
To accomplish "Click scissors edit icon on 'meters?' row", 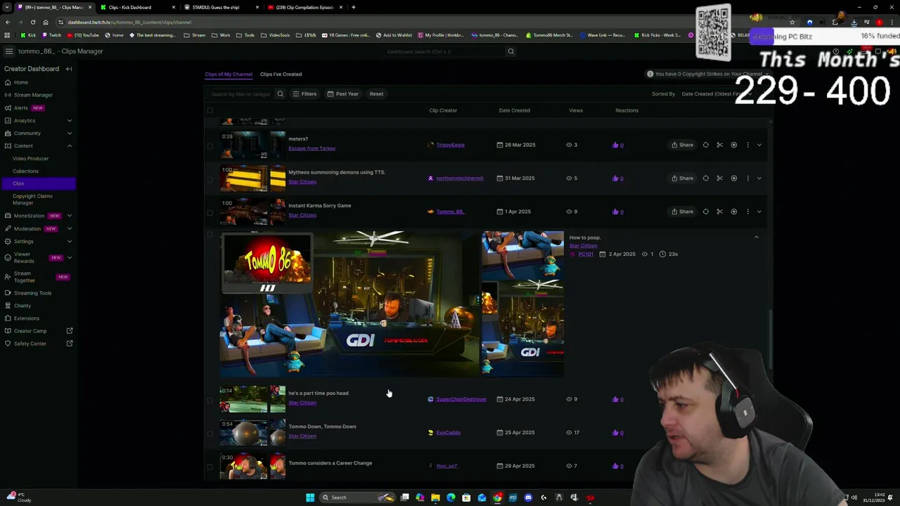I will click(x=719, y=145).
